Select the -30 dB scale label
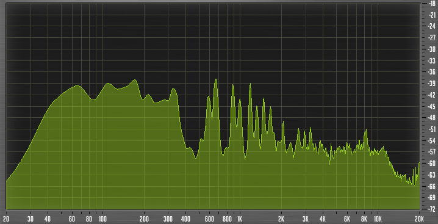This screenshot has width=438, height=224. 431,49
